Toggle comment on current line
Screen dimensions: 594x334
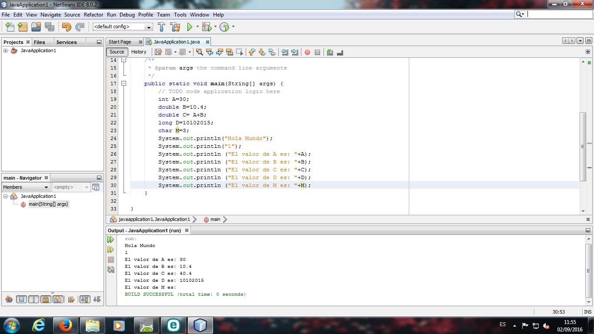(330, 52)
